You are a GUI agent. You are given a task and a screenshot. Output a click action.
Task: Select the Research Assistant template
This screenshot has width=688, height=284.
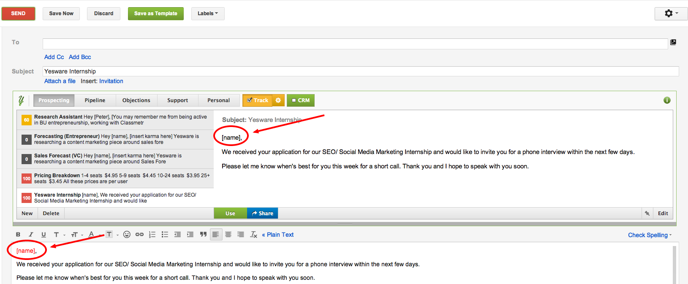[115, 120]
